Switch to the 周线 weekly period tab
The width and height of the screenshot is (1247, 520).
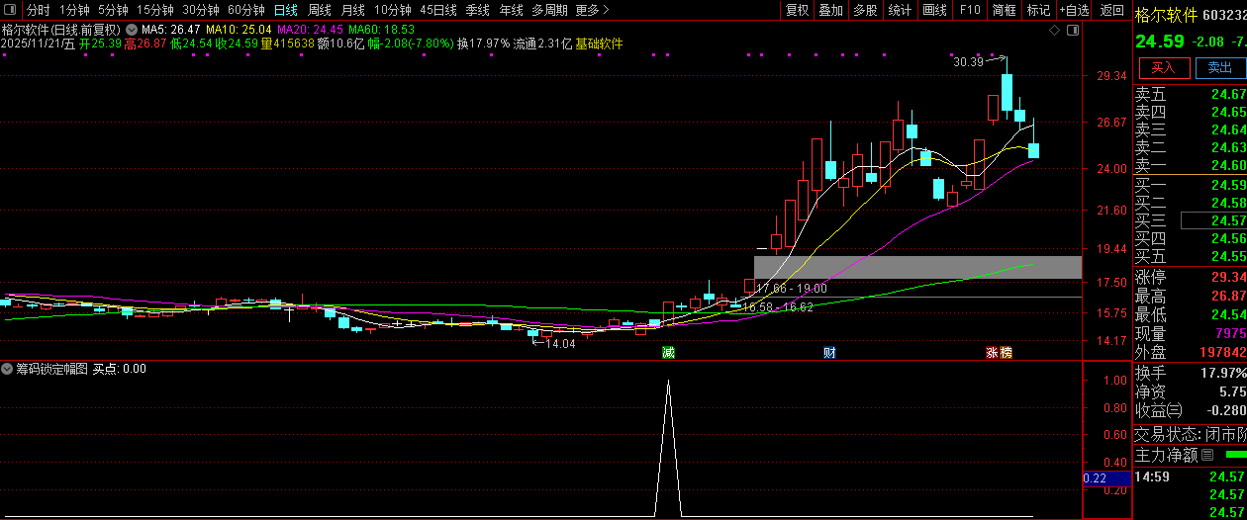(320, 10)
